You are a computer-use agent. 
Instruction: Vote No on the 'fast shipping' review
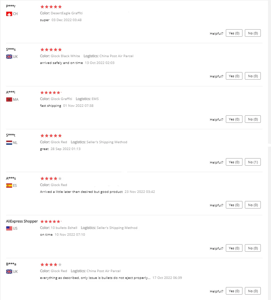253,119
